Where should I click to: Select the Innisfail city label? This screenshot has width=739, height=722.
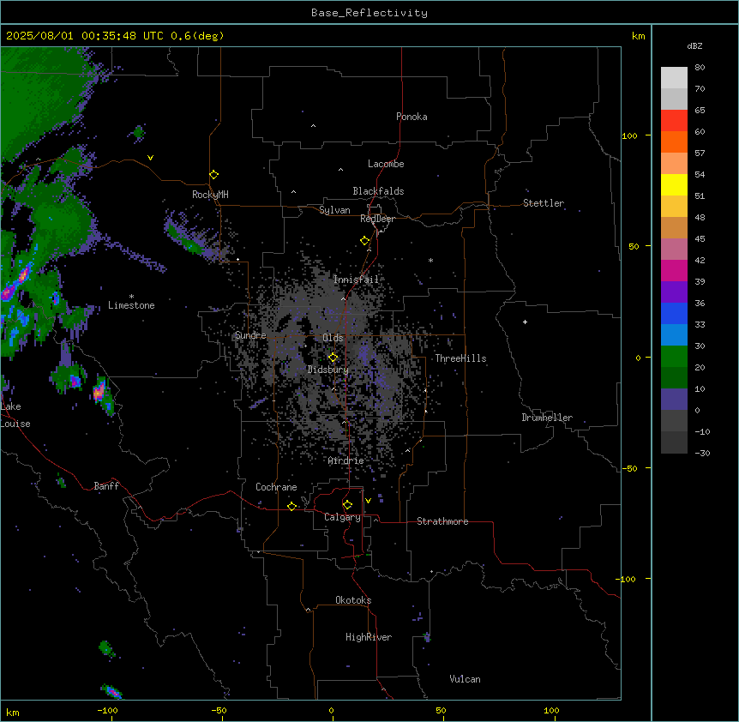(x=356, y=280)
